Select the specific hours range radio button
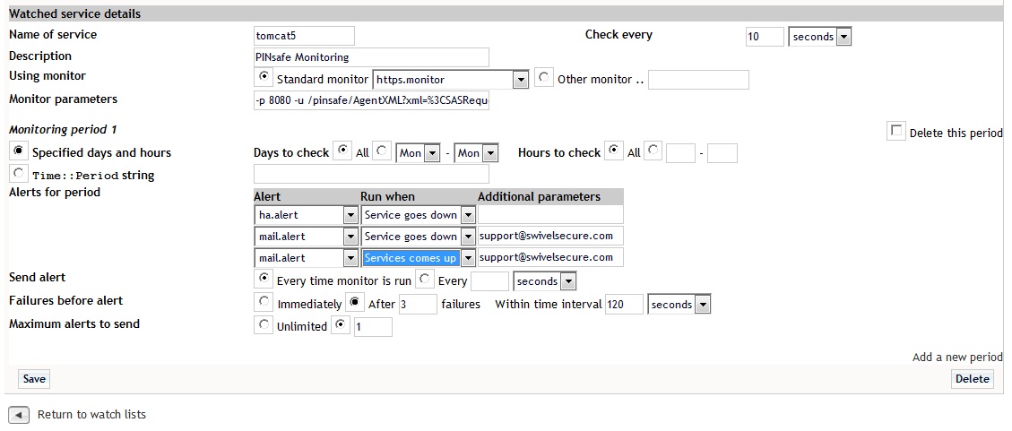The image size is (1012, 431). click(653, 151)
